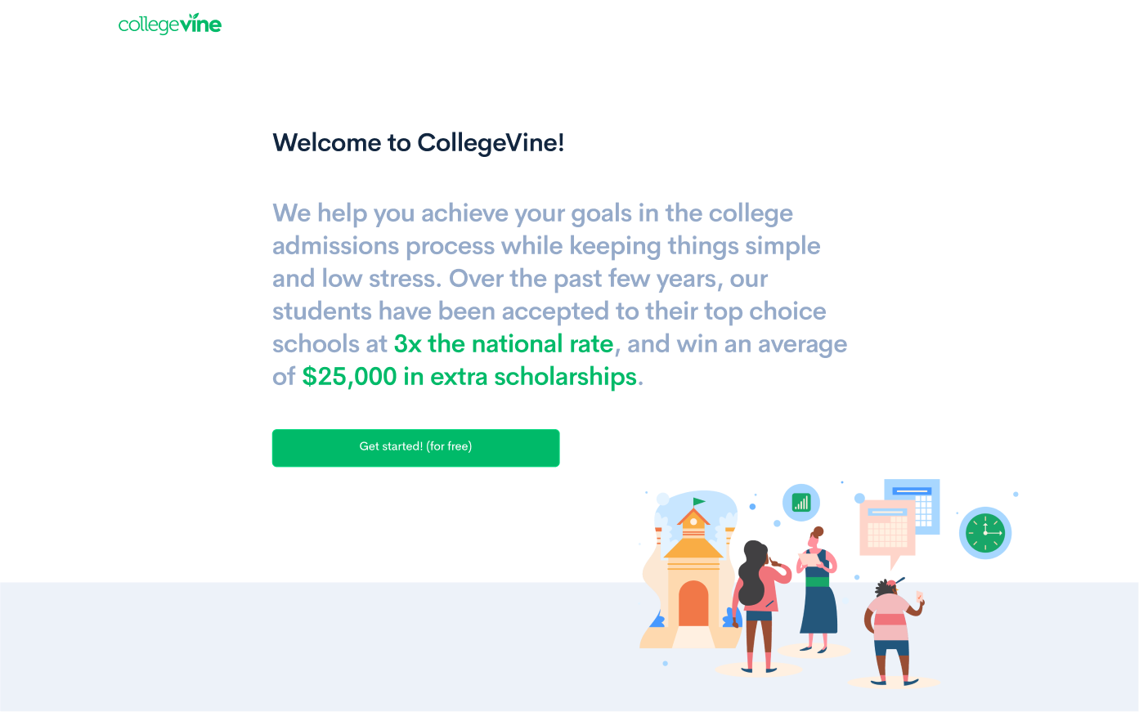Click the orange arched school door

click(x=693, y=604)
